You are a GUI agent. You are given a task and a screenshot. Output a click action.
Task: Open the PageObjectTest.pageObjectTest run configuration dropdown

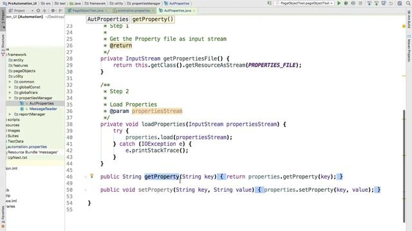[x=304, y=3]
